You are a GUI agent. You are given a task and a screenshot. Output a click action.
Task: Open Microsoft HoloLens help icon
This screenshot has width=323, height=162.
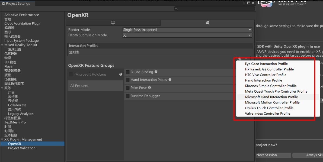(x=121, y=74)
